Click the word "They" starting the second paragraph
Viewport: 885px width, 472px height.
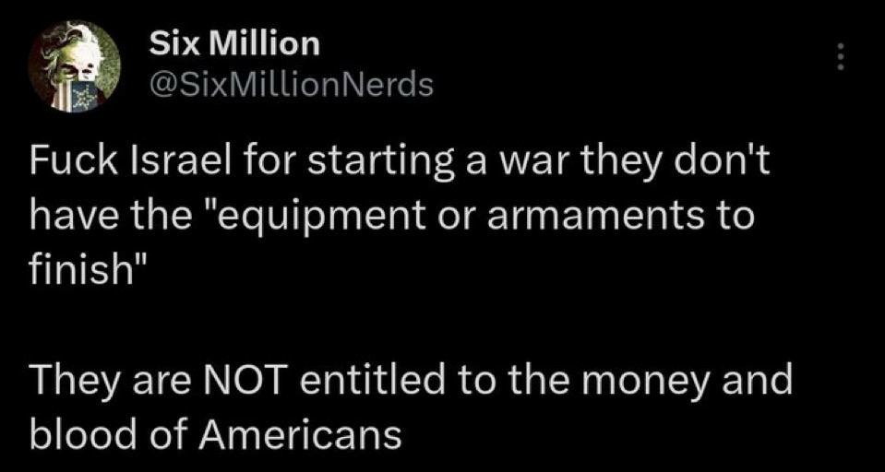65,380
